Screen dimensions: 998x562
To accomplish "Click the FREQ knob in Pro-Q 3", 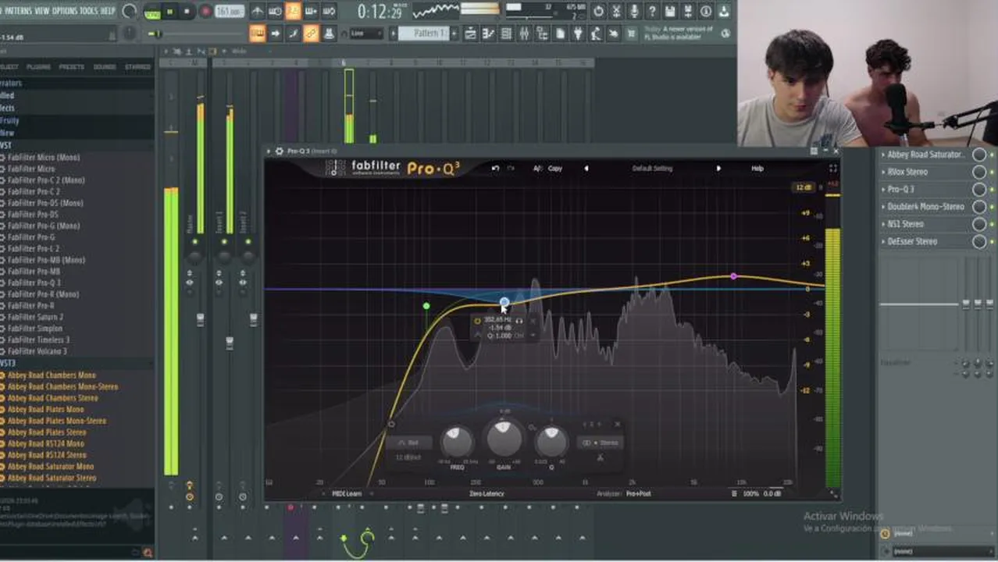I will point(457,443).
